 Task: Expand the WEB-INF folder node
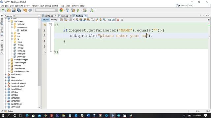click(12, 24)
